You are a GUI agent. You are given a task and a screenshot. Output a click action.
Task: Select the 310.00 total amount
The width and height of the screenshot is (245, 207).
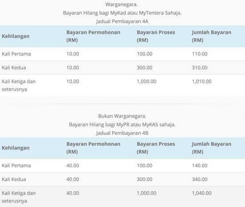pyautogui.click(x=200, y=68)
